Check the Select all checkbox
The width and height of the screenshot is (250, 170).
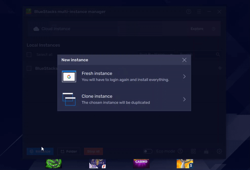[29, 55]
